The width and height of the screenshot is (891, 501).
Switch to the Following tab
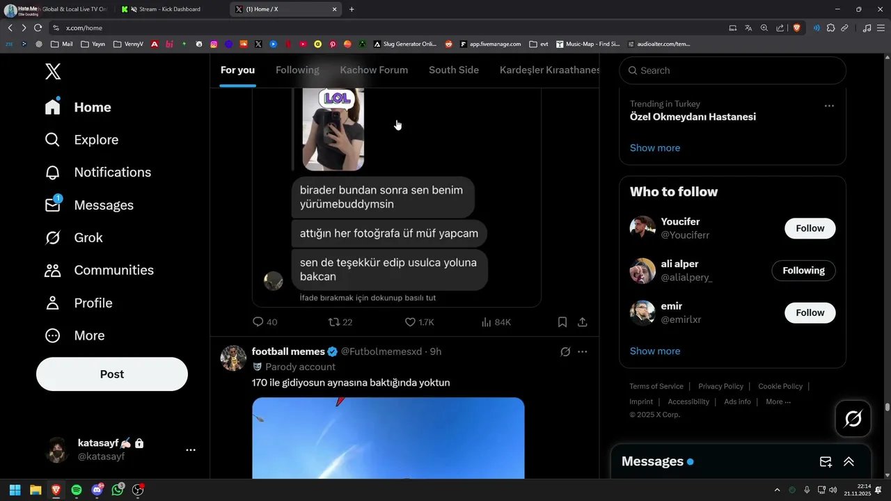(x=297, y=70)
